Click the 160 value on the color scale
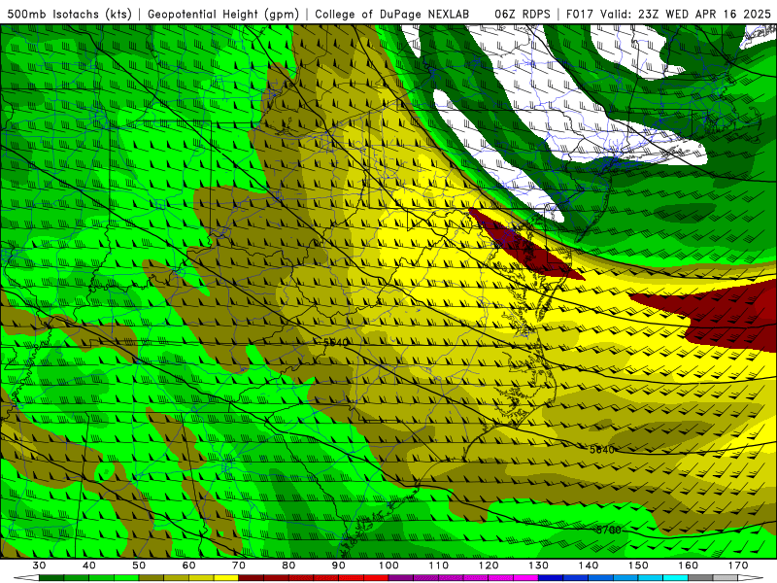 (689, 566)
